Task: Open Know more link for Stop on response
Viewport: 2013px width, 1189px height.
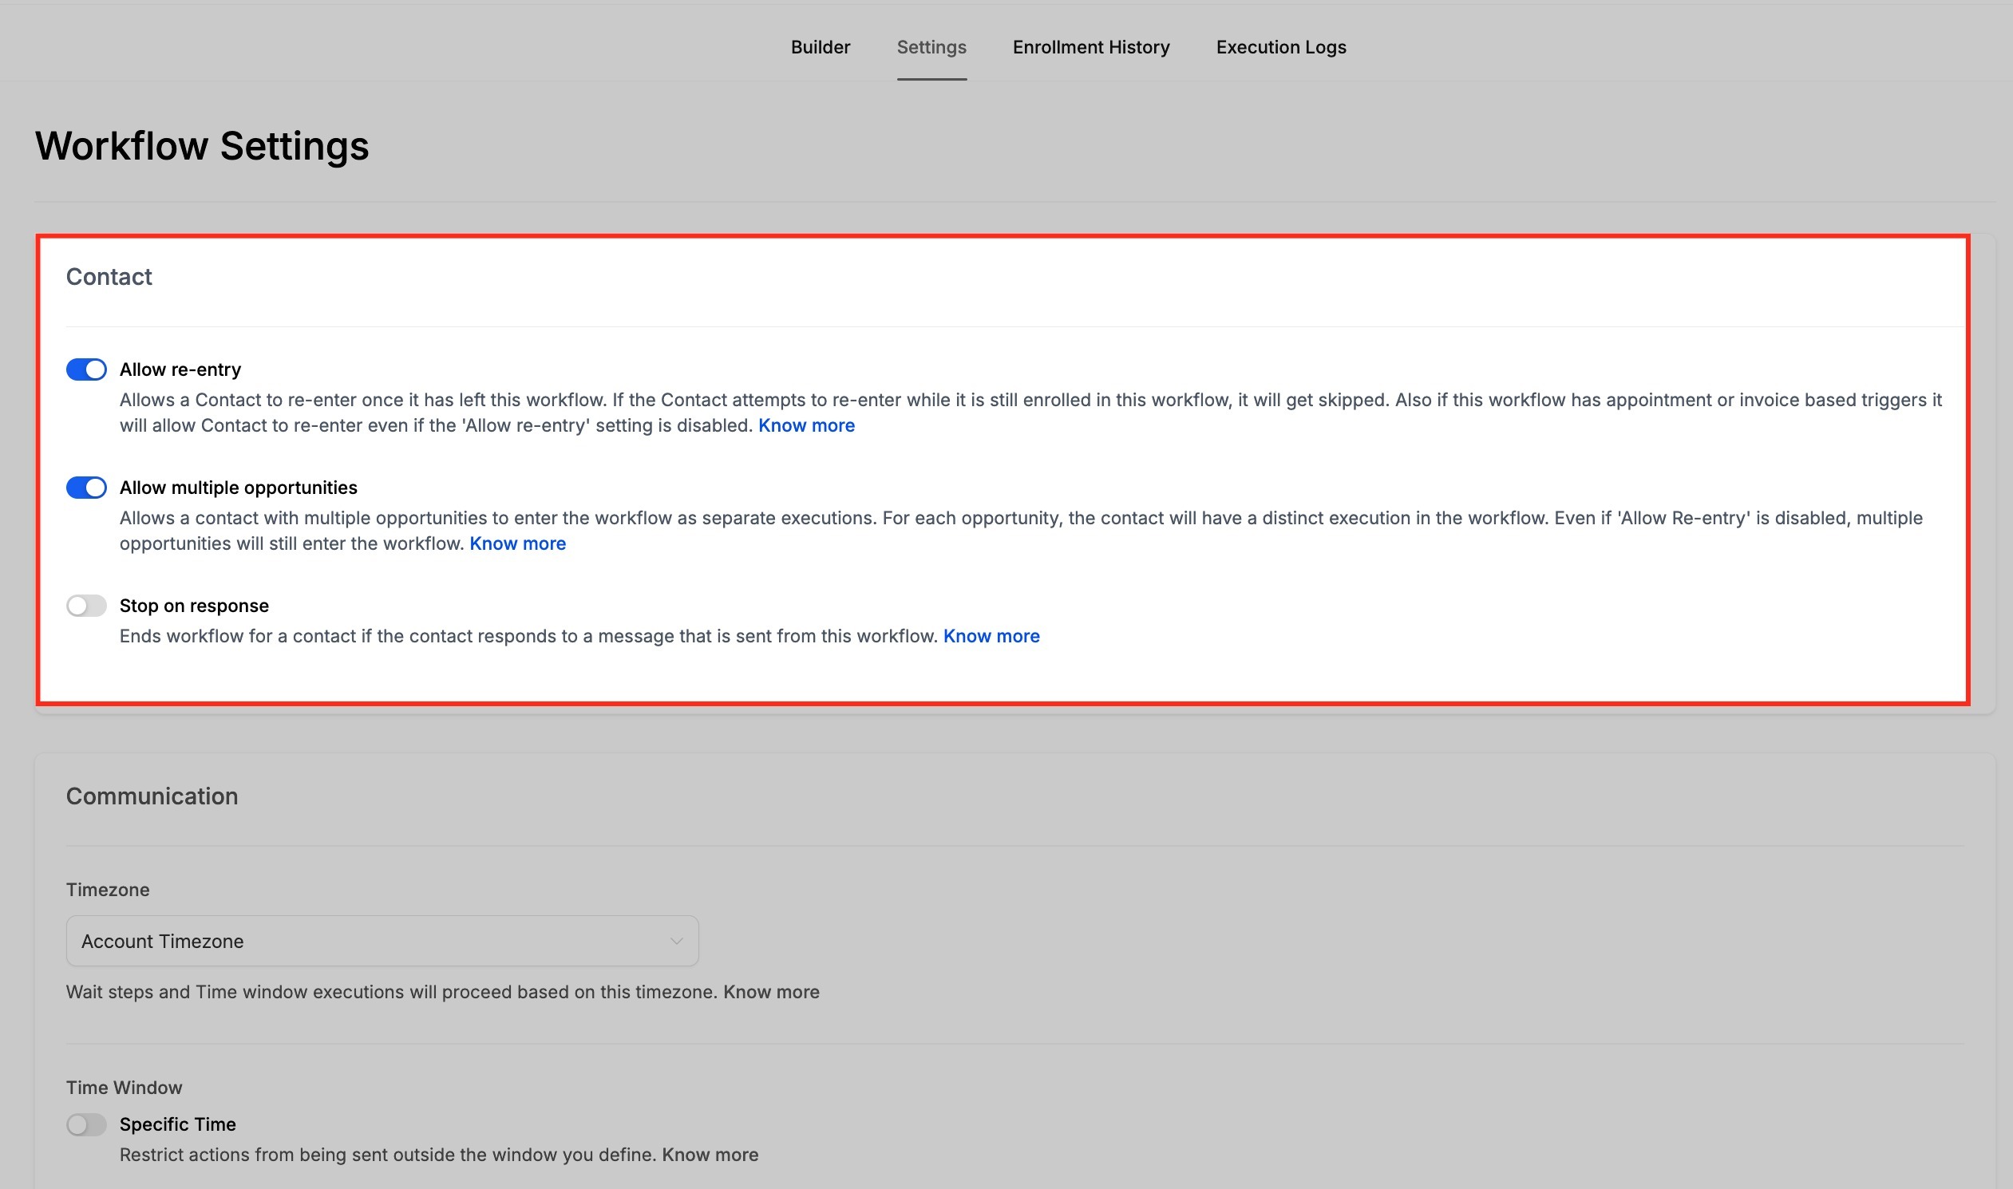Action: pyautogui.click(x=991, y=636)
